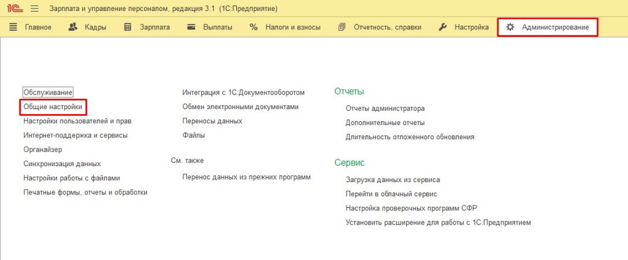Click the Кадры people icon
The image size is (628, 260).
point(72,27)
